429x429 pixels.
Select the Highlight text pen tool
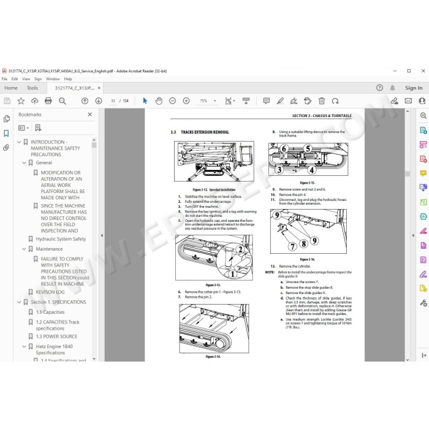280,101
